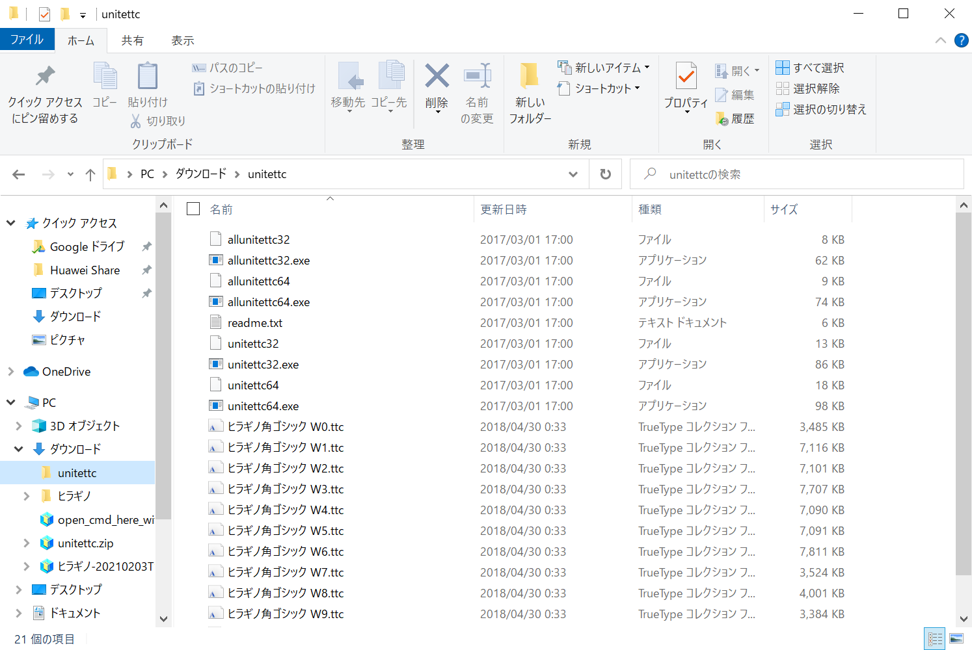
Task: Click Select all (すべて選択)
Action: tap(810, 68)
